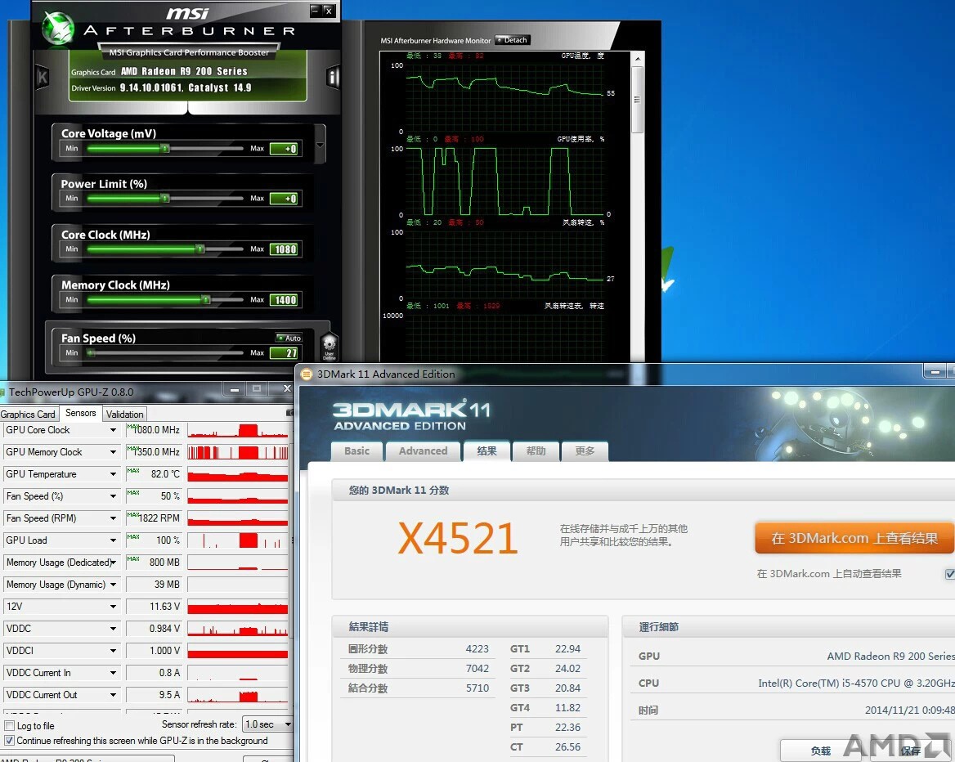
Task: Open the GPU Temperature sensor dropdown
Action: [x=114, y=474]
